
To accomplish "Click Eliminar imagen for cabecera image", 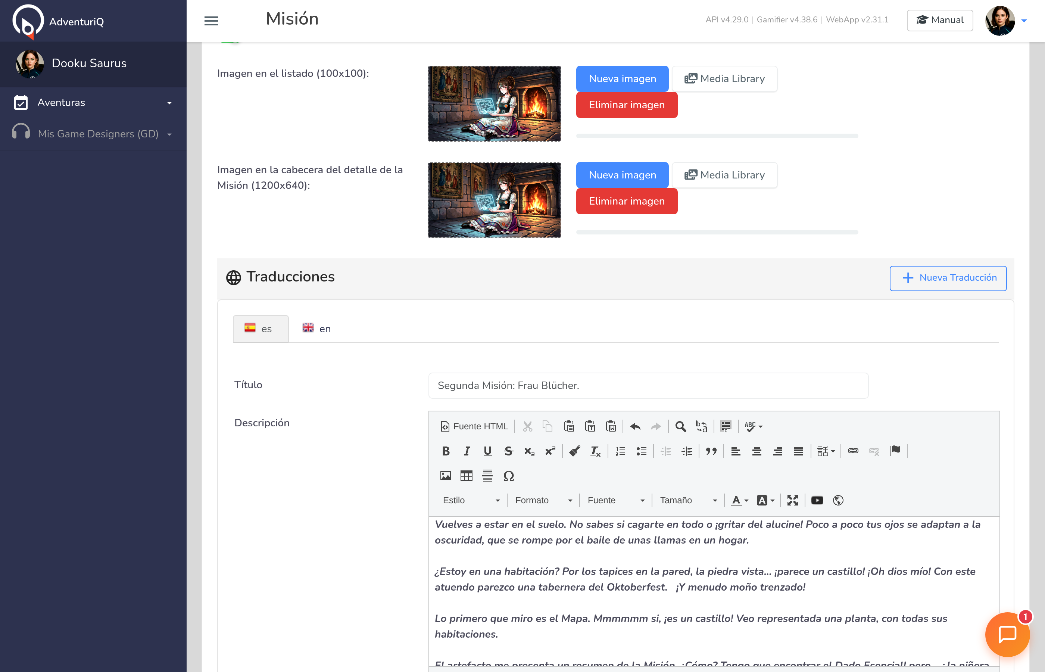I will point(626,201).
